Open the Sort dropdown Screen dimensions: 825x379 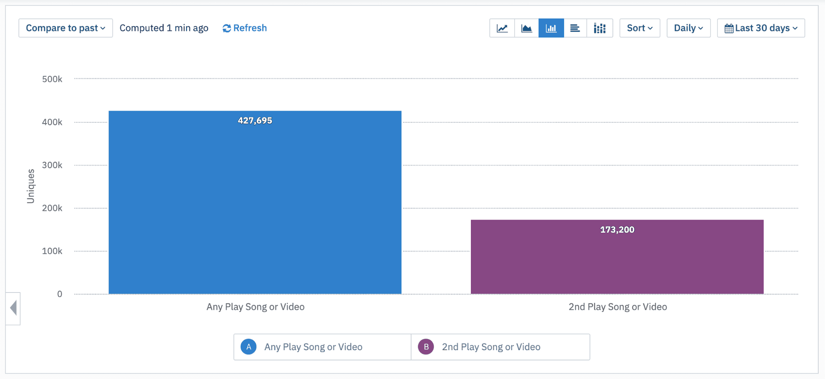tap(639, 28)
